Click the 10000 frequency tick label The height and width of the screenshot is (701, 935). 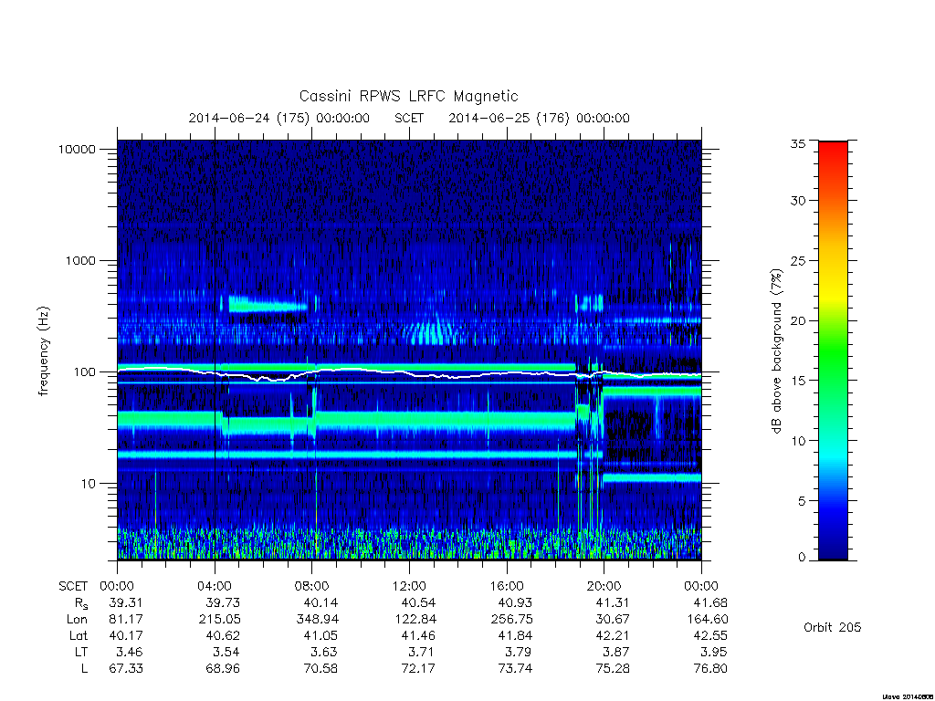click(77, 149)
